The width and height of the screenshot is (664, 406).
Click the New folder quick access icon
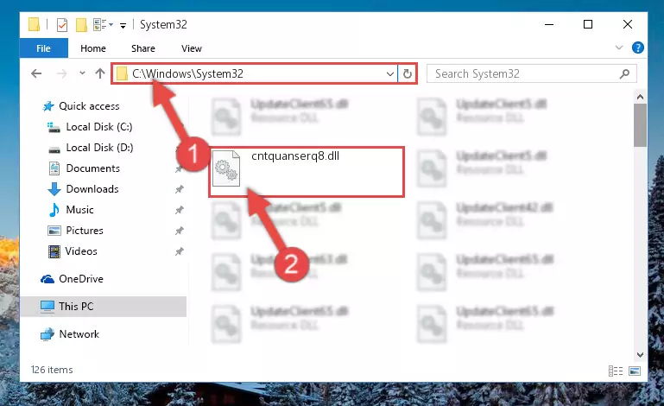(x=81, y=24)
